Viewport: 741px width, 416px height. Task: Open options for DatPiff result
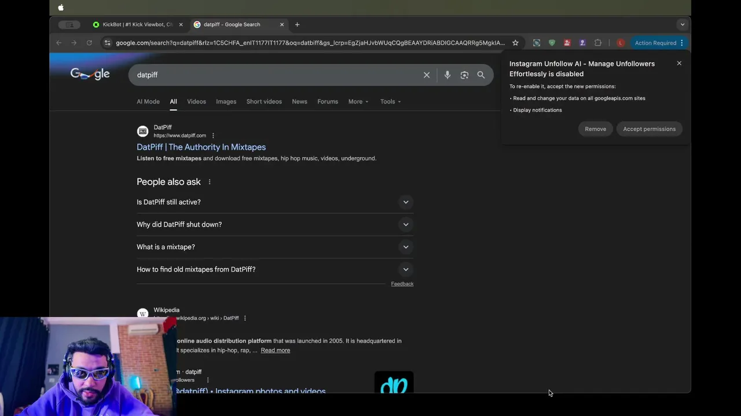click(x=213, y=136)
